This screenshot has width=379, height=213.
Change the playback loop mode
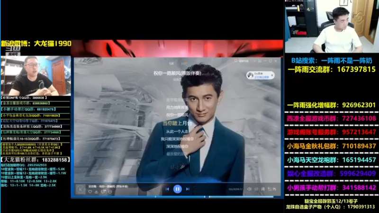pos(256,189)
